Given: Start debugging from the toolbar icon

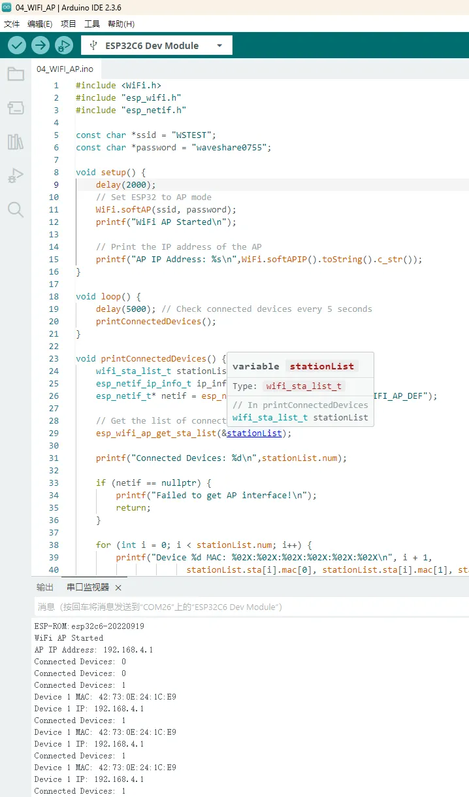Looking at the screenshot, I should tap(64, 45).
